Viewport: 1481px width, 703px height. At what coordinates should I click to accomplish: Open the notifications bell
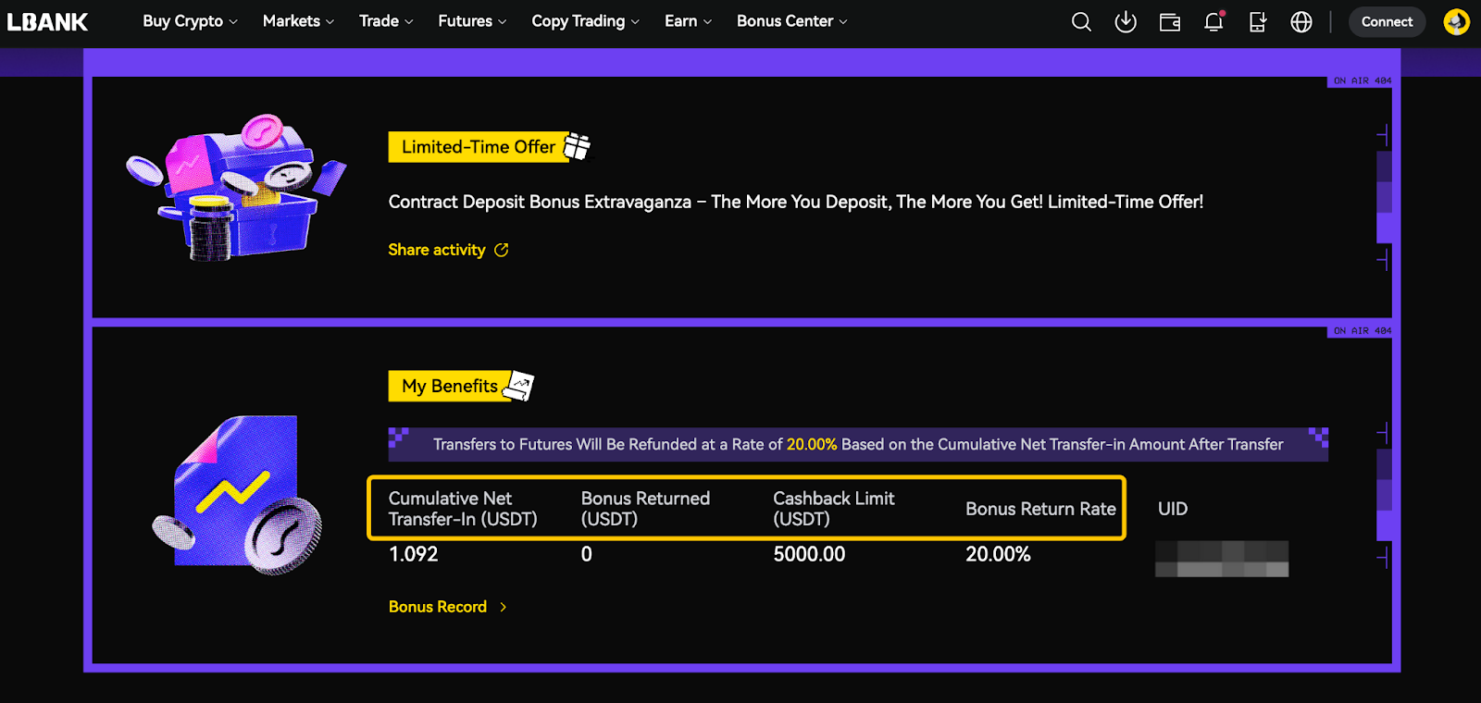click(1213, 21)
